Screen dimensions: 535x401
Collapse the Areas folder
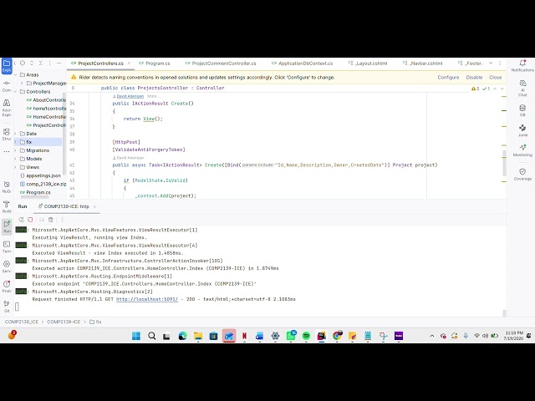pyautogui.click(x=15, y=74)
